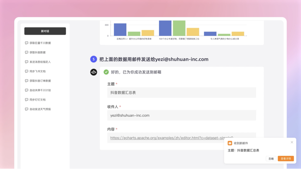The image size is (301, 169).
Task: Open the echarts.apache.org link in 内容
Action: pyautogui.click(x=167, y=138)
